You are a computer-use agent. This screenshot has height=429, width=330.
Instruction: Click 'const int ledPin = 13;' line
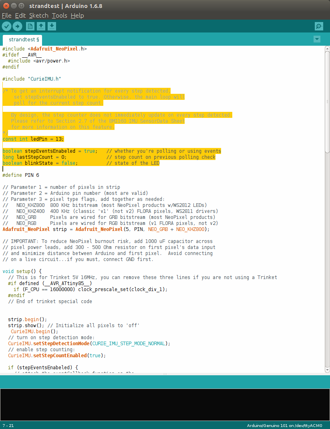33,139
